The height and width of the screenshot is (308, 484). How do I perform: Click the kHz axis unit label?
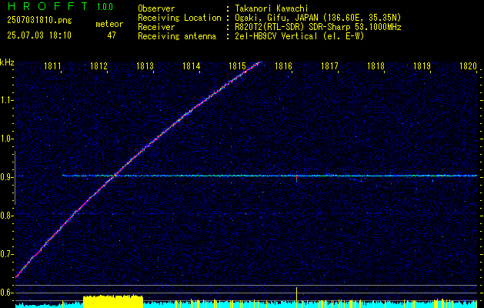[7, 62]
